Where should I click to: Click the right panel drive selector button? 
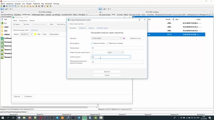pyautogui.click(x=100, y=9)
